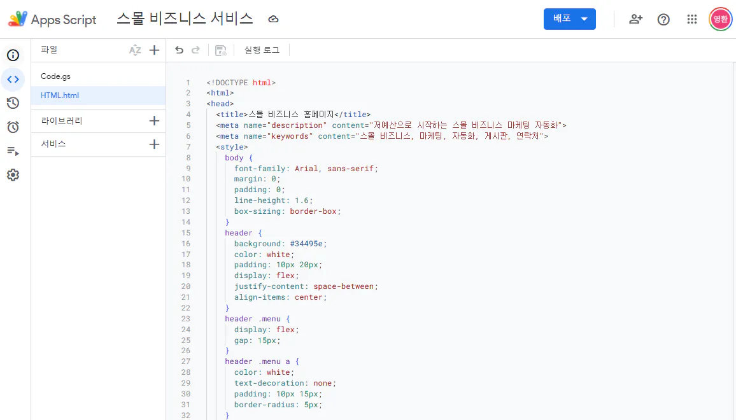
Task: Open the 배포 deployment dropdown
Action: click(569, 19)
